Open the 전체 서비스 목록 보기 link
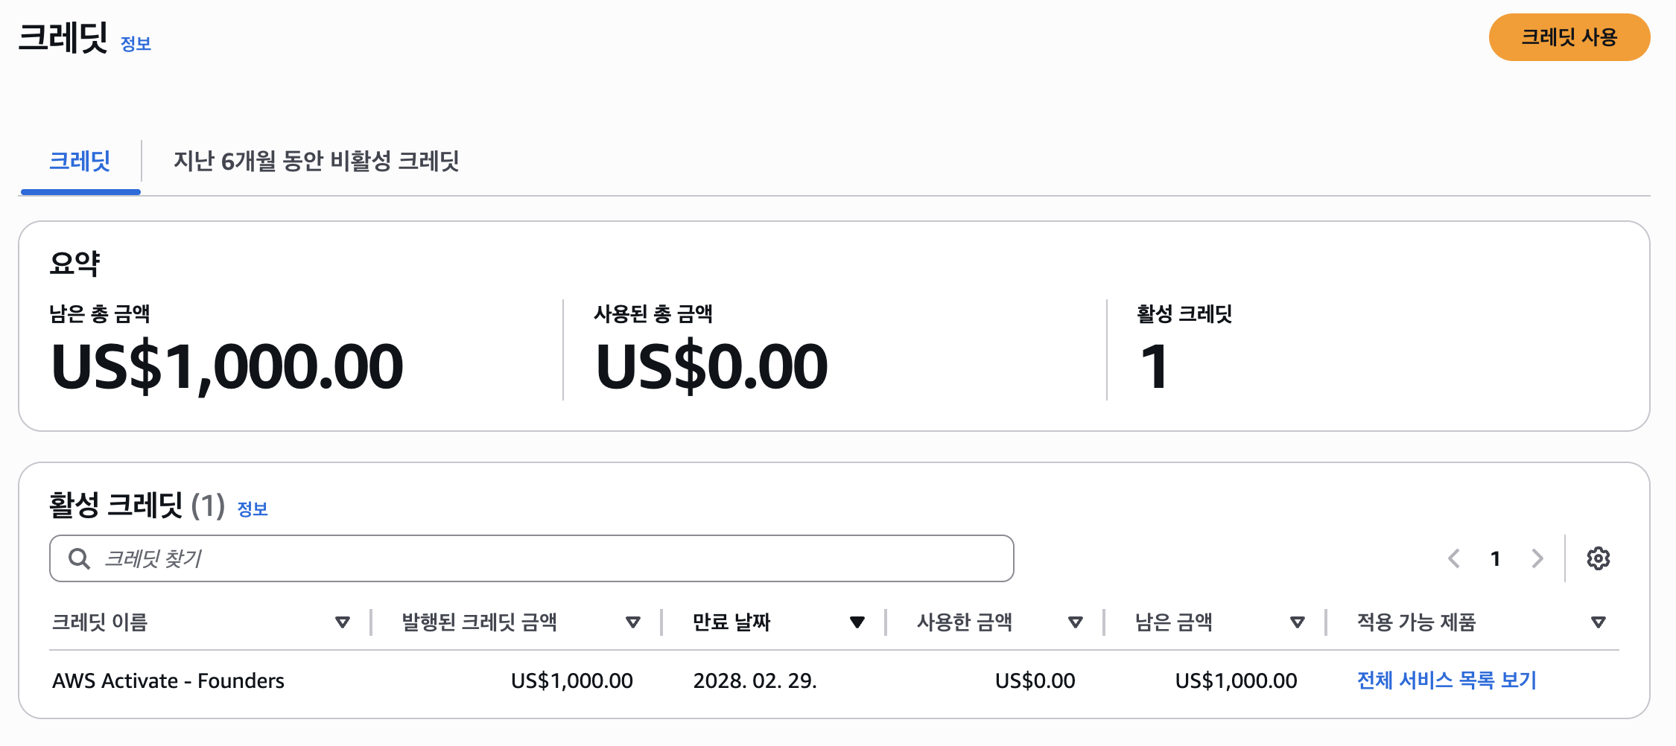The width and height of the screenshot is (1676, 746). pos(1447,680)
